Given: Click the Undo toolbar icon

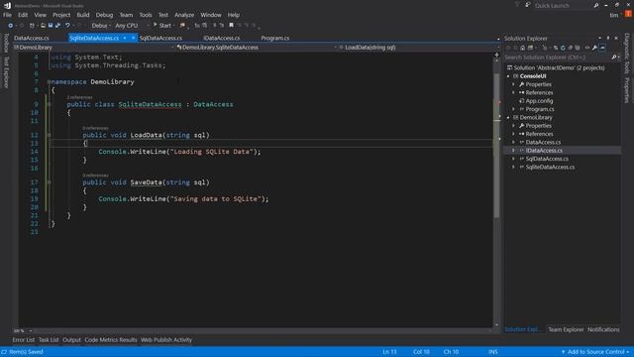Looking at the screenshot, I should (x=67, y=26).
